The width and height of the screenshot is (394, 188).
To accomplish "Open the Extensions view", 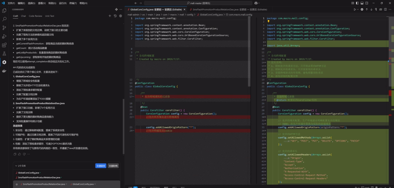I will (x=4, y=45).
